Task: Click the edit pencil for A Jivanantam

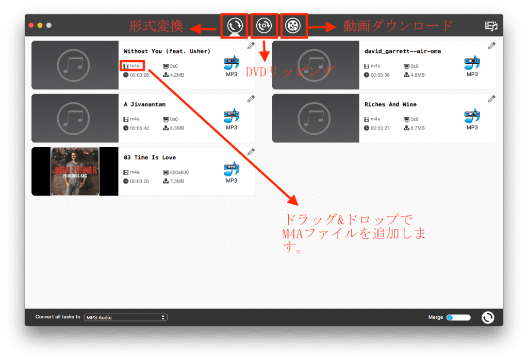Action: pos(251,99)
